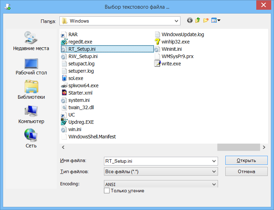Viewport: 274px width, 210px height.
Task: Open Libraries (Библиотеки) location
Action: tap(31, 90)
